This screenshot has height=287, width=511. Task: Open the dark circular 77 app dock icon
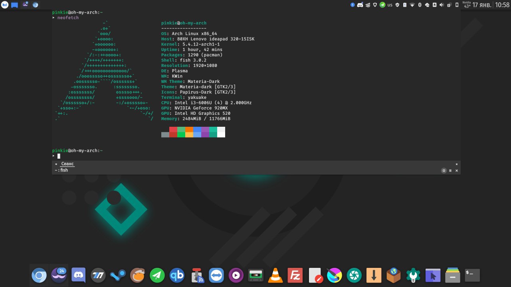point(98,275)
